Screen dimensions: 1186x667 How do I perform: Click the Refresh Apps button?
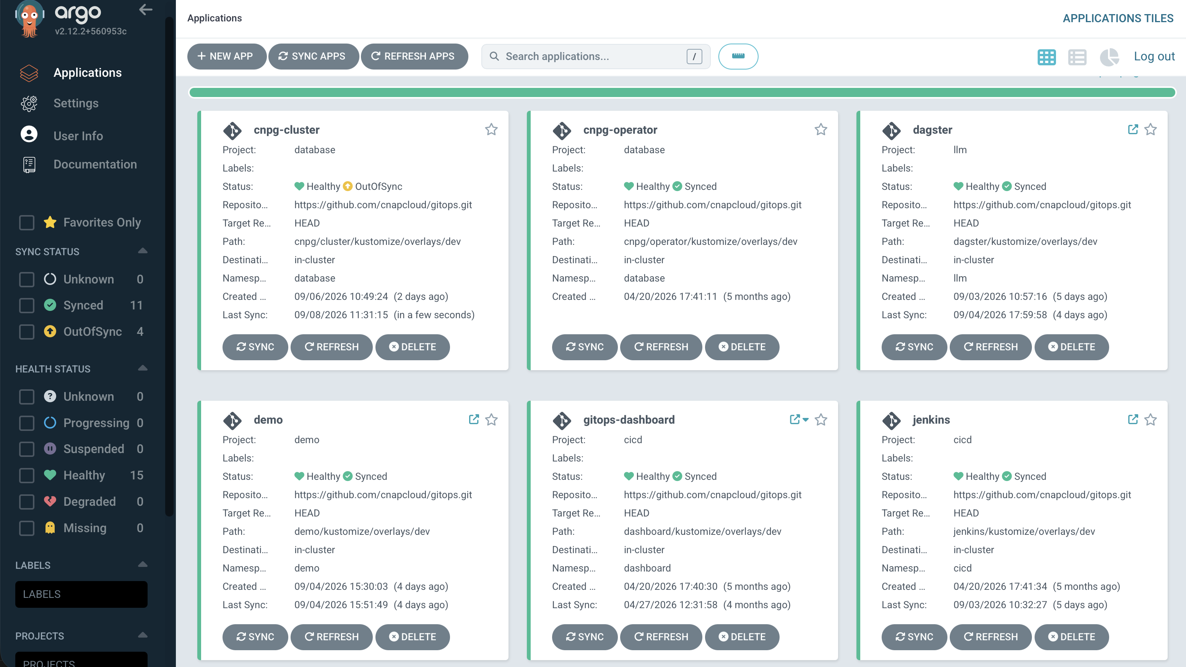tap(414, 56)
